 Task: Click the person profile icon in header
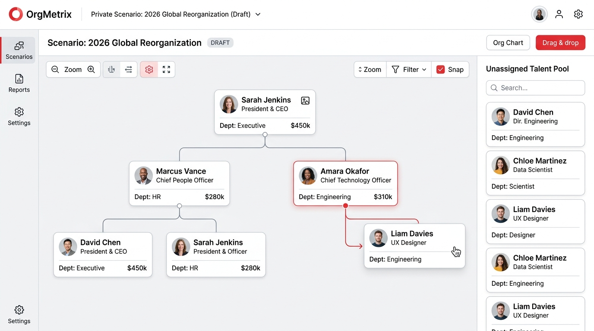pyautogui.click(x=559, y=14)
